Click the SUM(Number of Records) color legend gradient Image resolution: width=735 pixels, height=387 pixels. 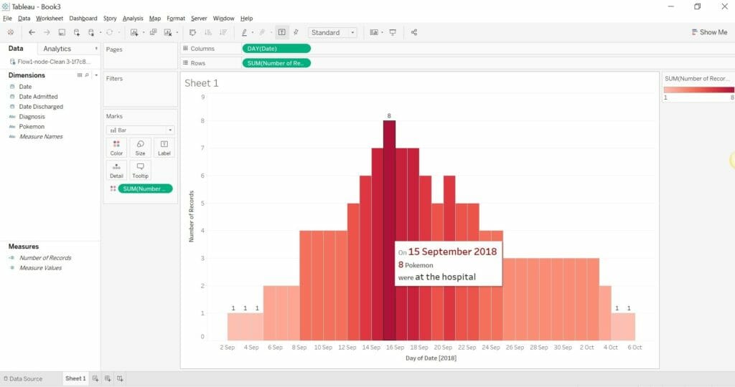699,90
